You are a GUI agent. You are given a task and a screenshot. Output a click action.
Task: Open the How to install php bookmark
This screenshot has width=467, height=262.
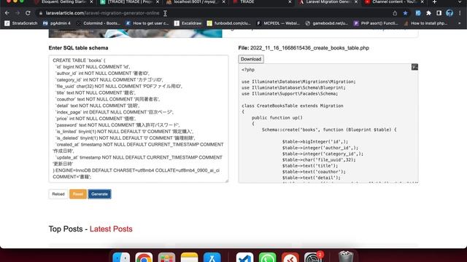425,23
